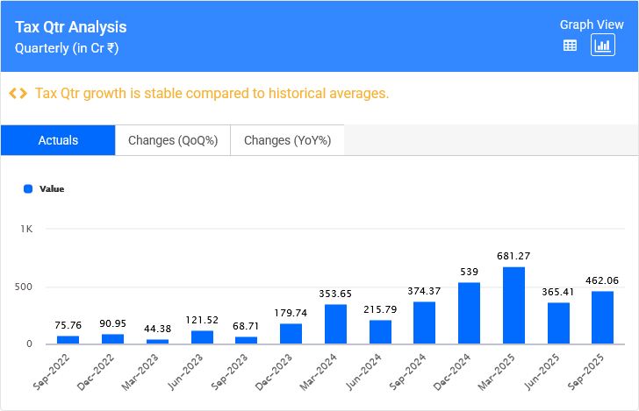Click the Tax Qtr Analysis title

(x=71, y=27)
